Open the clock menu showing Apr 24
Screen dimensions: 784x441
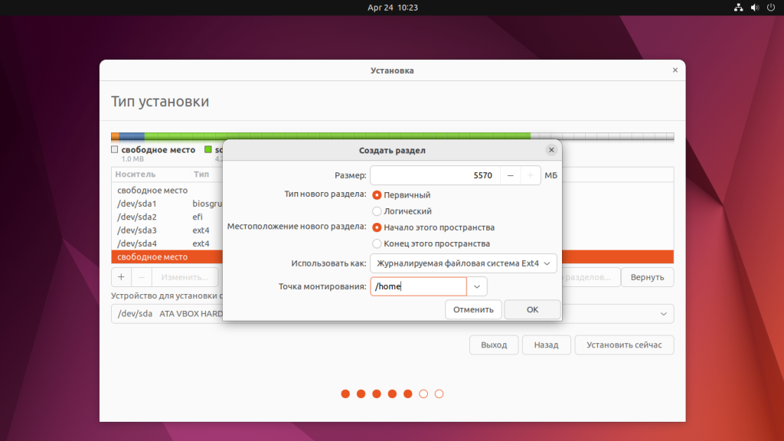pos(392,8)
